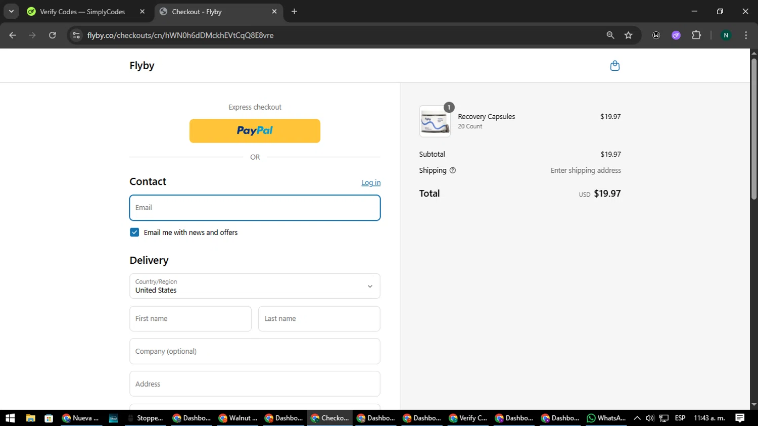Open the dark blue taskbar app before Stoppe
Screen dimensions: 758x426
(x=113, y=418)
